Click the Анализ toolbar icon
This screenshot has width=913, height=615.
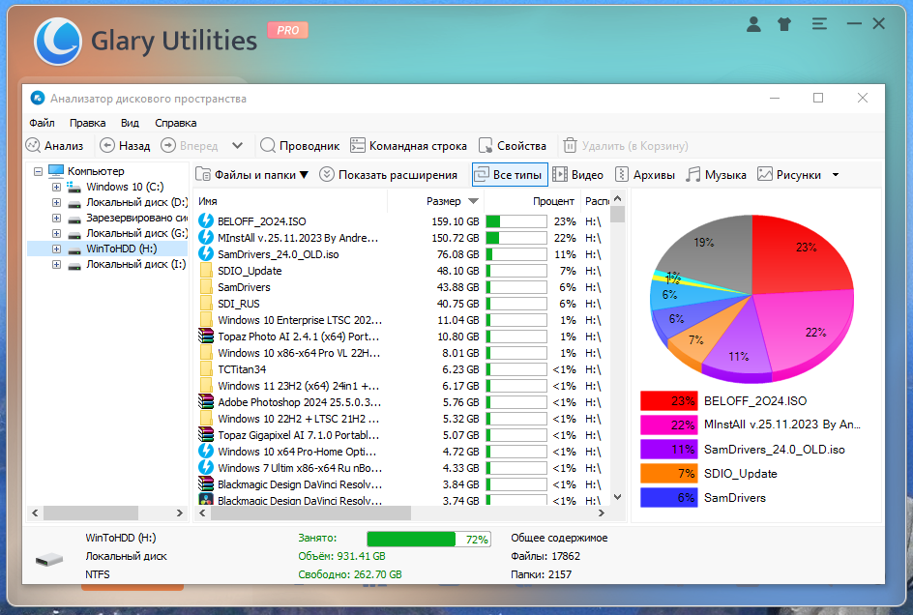click(x=34, y=146)
